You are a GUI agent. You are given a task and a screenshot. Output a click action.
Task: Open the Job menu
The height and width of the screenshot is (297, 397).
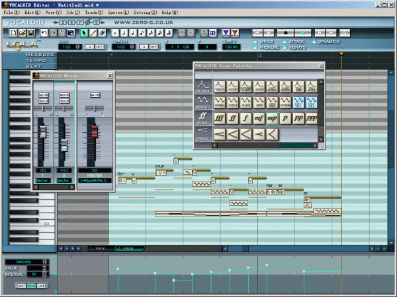(73, 13)
